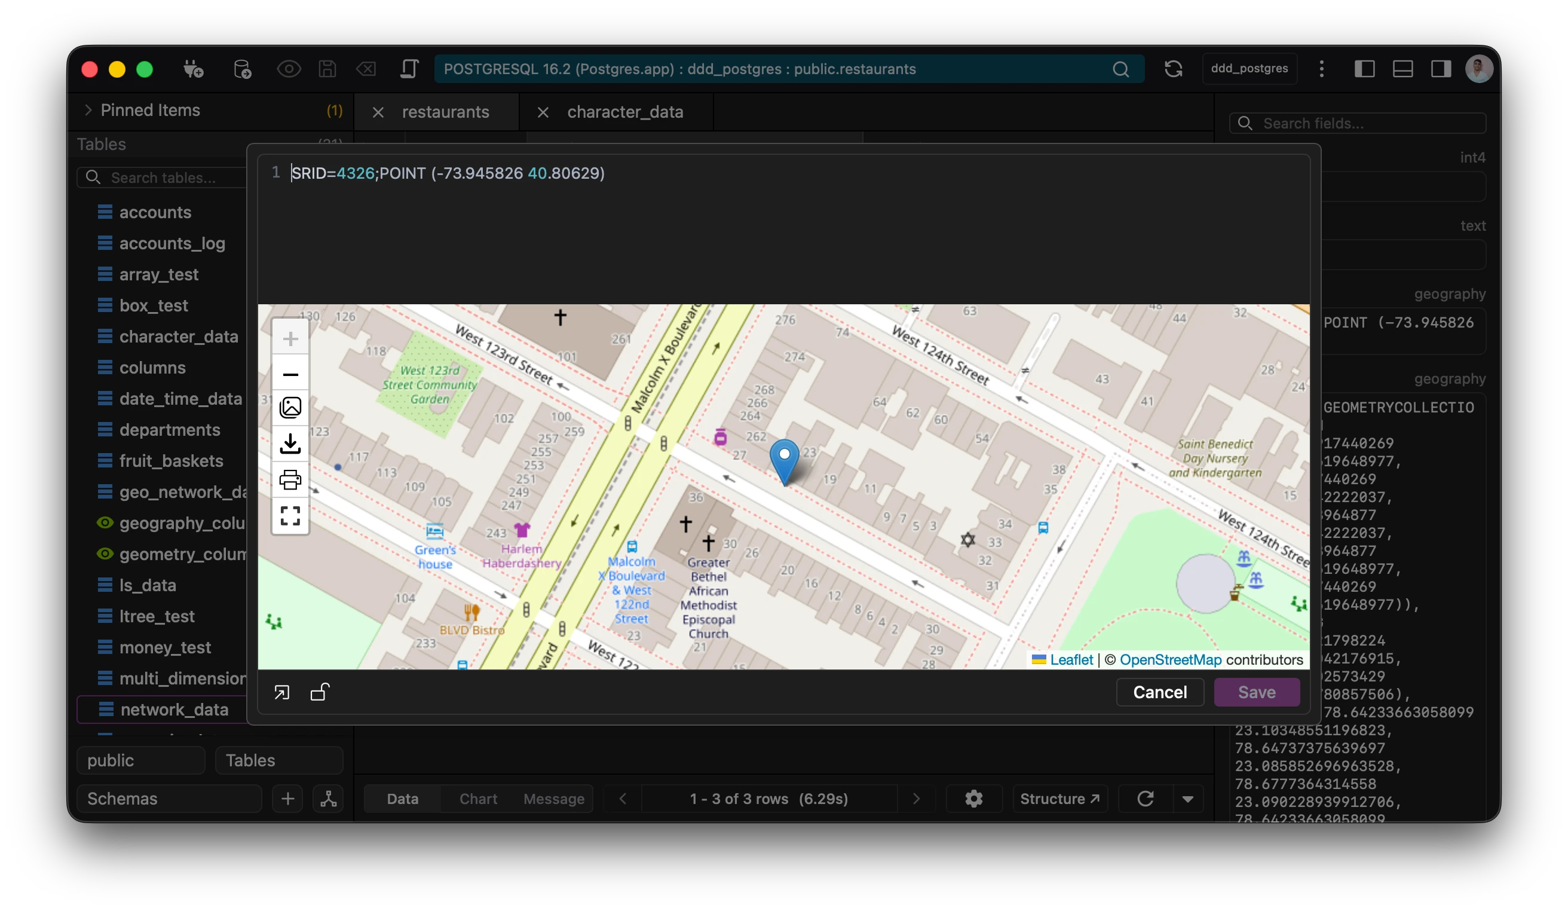This screenshot has width=1568, height=911.
Task: Open the three-dot overflow menu
Action: coord(1322,69)
